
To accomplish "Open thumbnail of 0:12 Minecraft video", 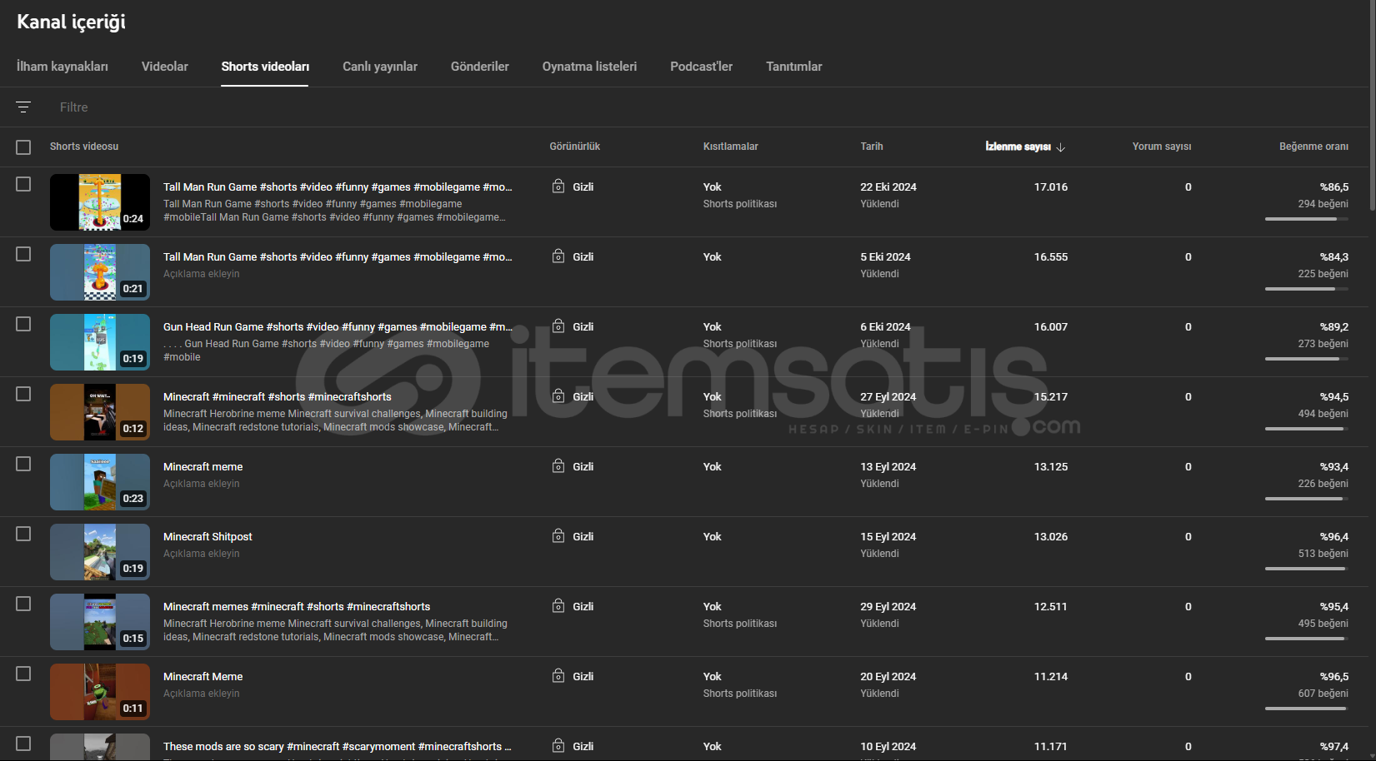I will click(x=100, y=412).
